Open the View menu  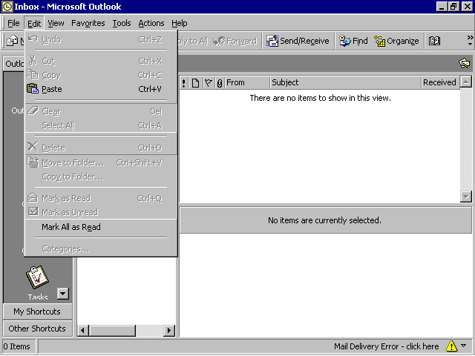click(56, 23)
